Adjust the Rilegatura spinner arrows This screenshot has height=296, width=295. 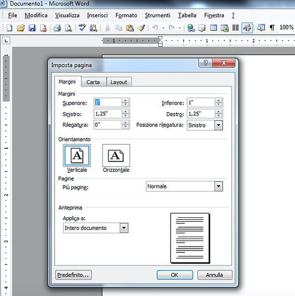pos(125,125)
